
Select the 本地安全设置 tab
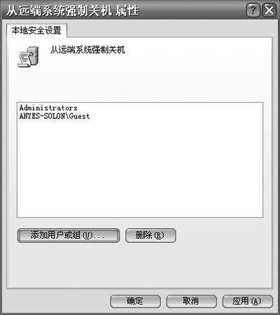(x=36, y=30)
